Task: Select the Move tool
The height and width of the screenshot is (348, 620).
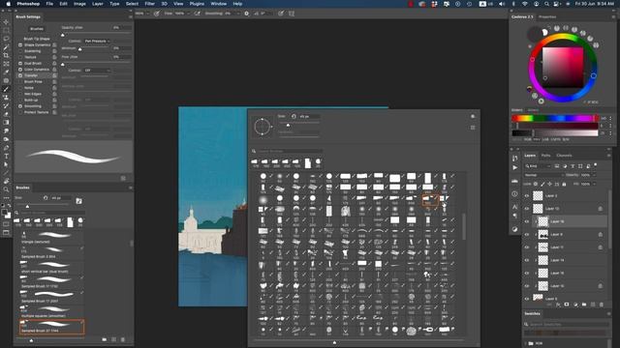Action: [x=6, y=21]
